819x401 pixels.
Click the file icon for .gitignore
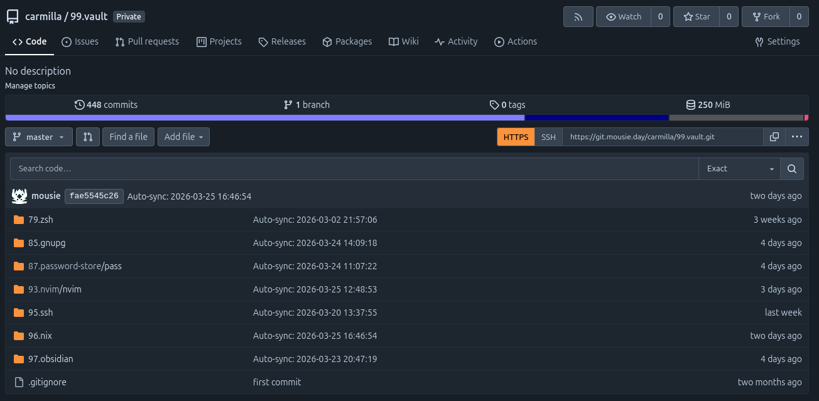point(18,382)
